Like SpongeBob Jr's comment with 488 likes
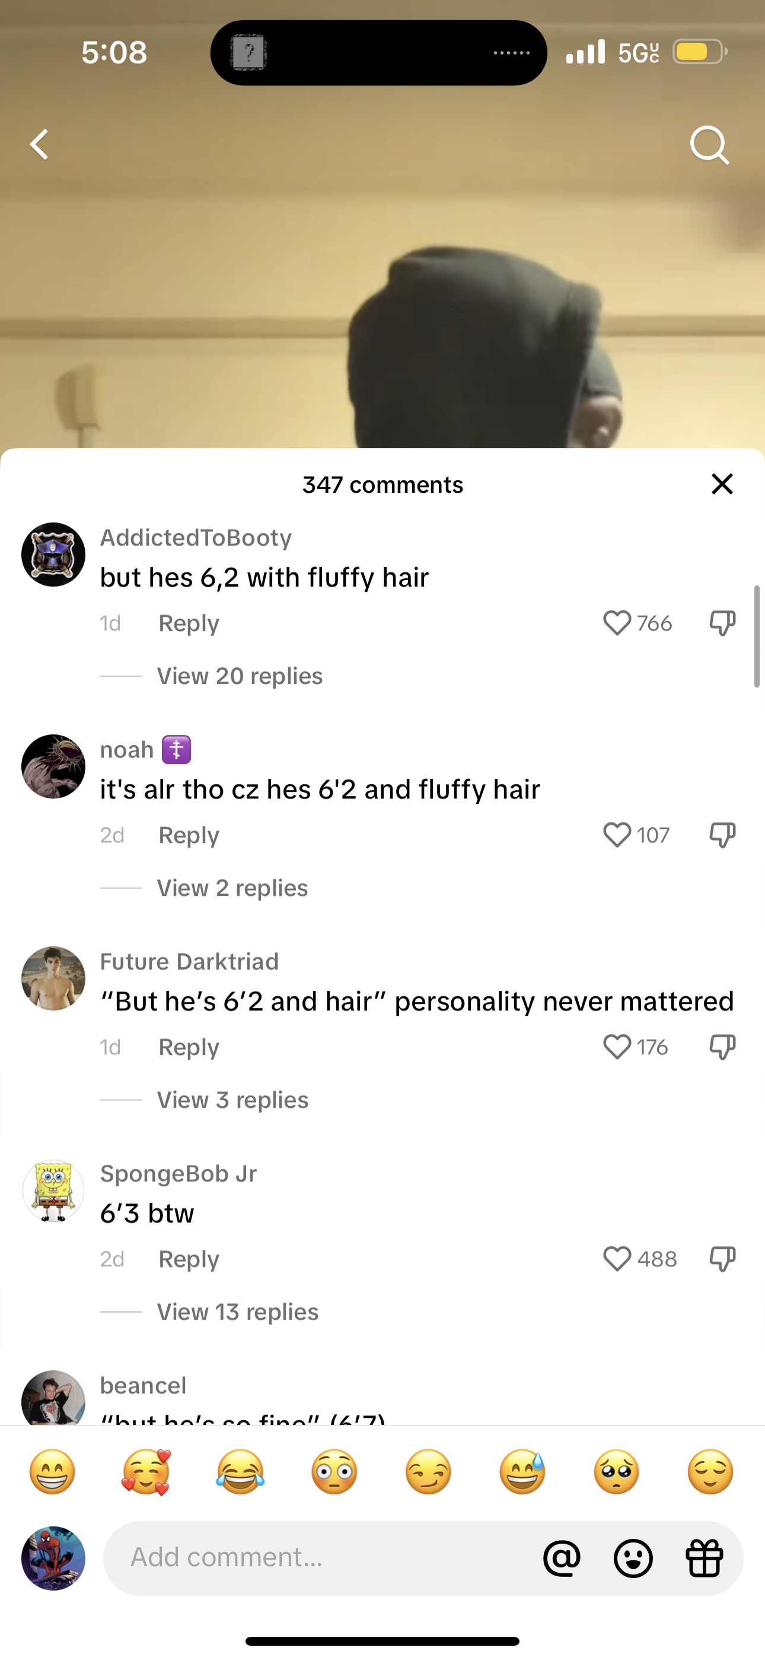Viewport: 765px width, 1660px height. (617, 1259)
